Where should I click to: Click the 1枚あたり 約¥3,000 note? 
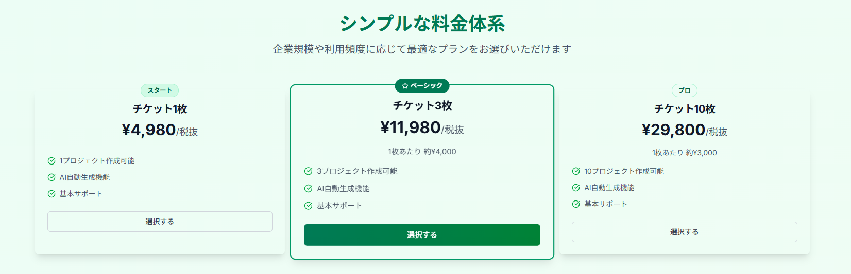pyautogui.click(x=684, y=153)
